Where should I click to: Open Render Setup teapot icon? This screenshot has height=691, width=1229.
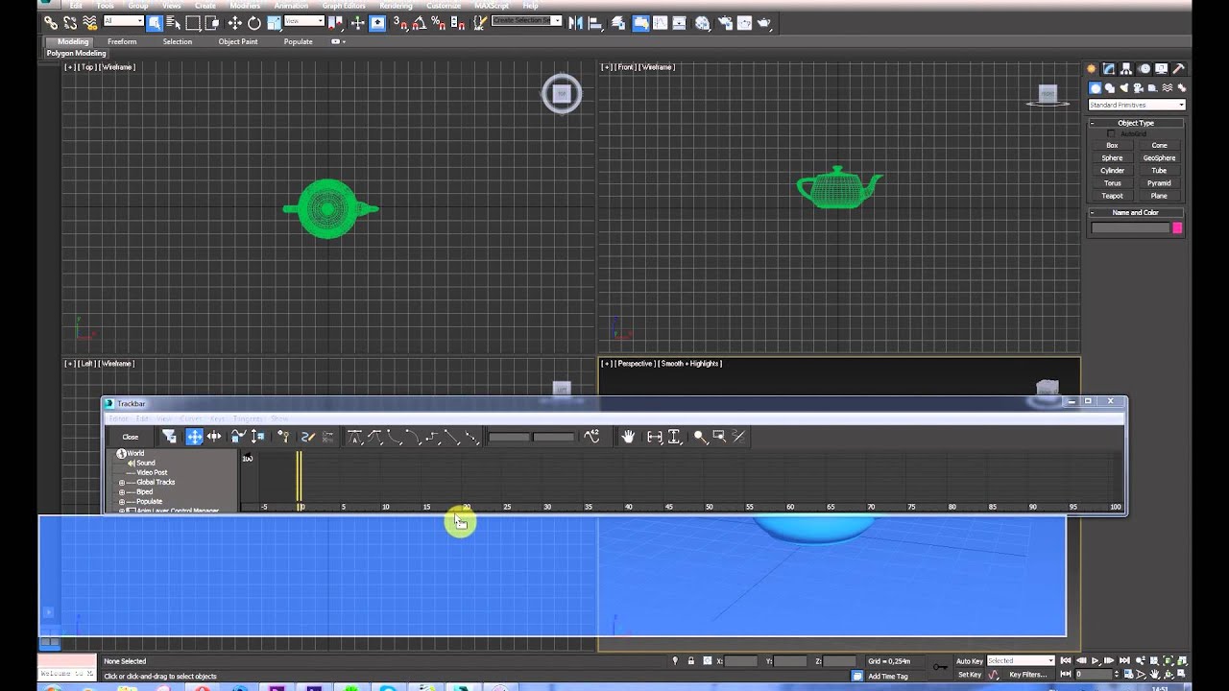coord(725,22)
